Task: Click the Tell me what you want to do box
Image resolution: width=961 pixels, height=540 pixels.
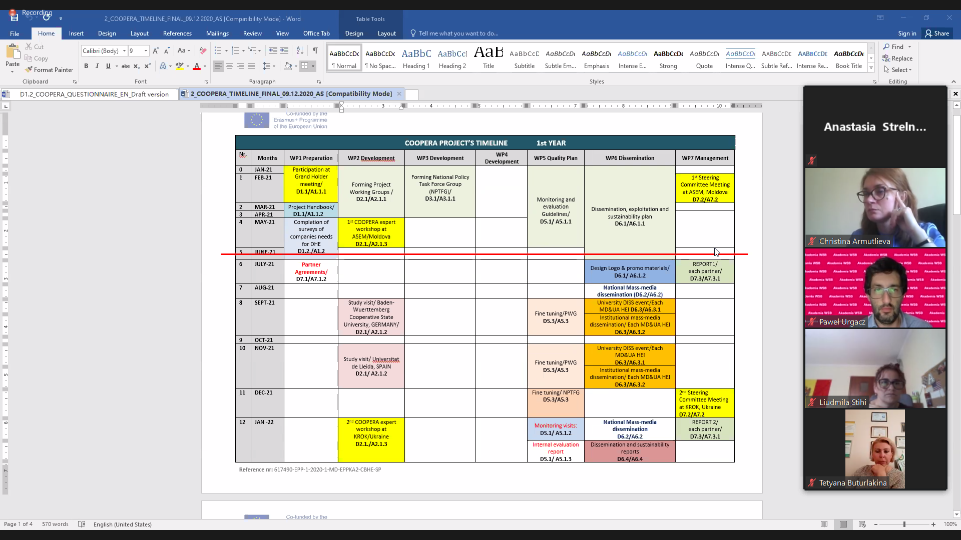Action: click(x=458, y=33)
